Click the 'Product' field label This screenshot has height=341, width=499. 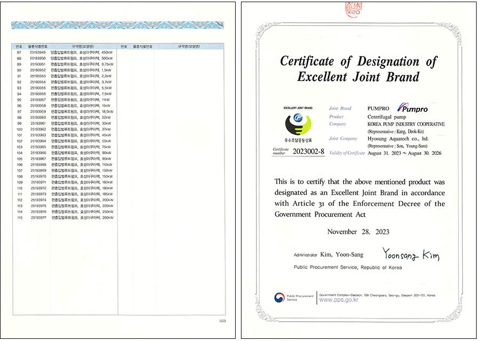pyautogui.click(x=336, y=117)
